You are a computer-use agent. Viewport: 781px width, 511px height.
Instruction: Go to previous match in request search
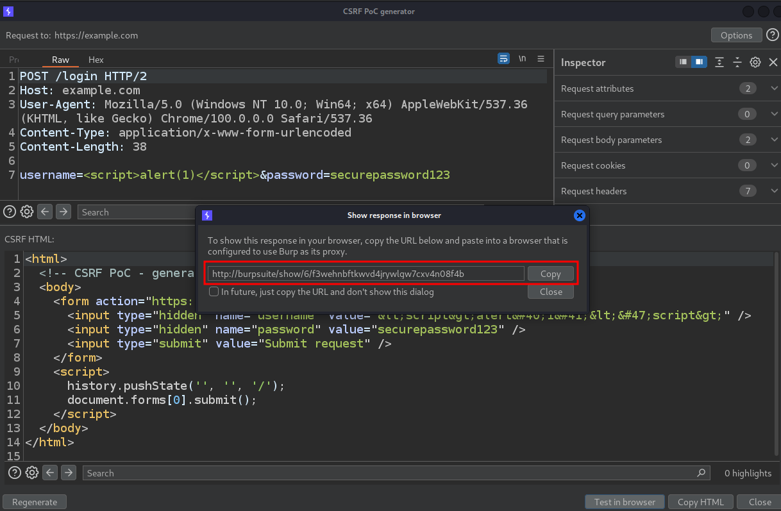(x=45, y=212)
